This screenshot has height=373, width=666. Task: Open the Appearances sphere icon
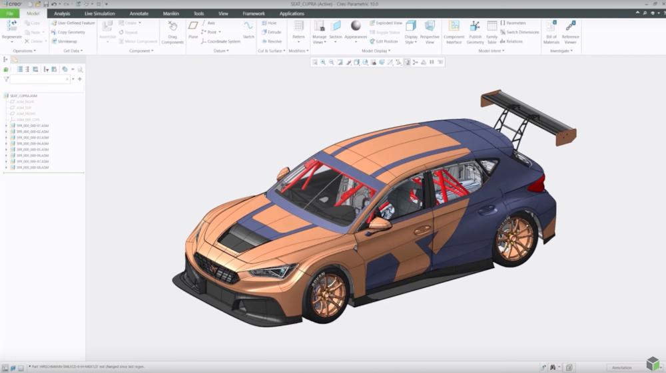356,26
